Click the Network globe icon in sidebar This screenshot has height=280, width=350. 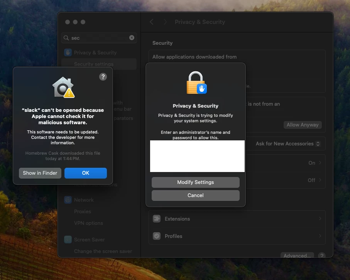(x=68, y=200)
